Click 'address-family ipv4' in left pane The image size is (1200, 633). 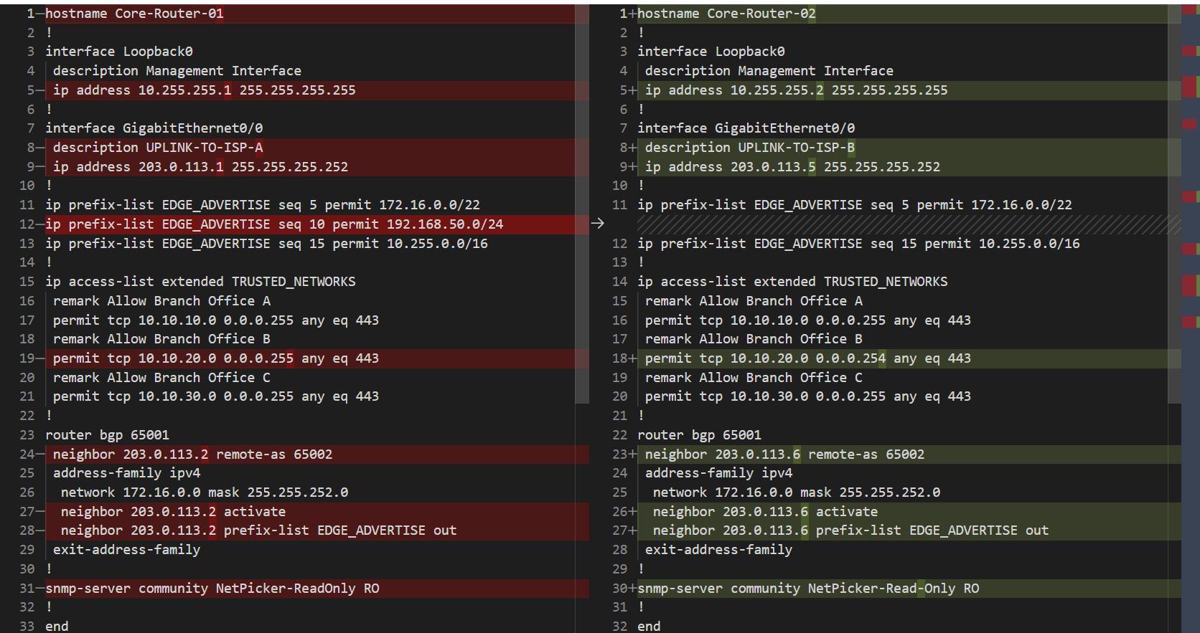pos(127,473)
